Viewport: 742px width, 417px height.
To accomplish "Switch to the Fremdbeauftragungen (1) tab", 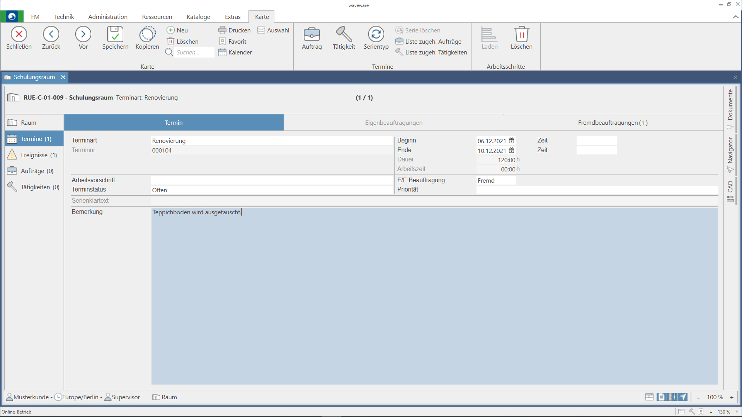I will pyautogui.click(x=613, y=123).
